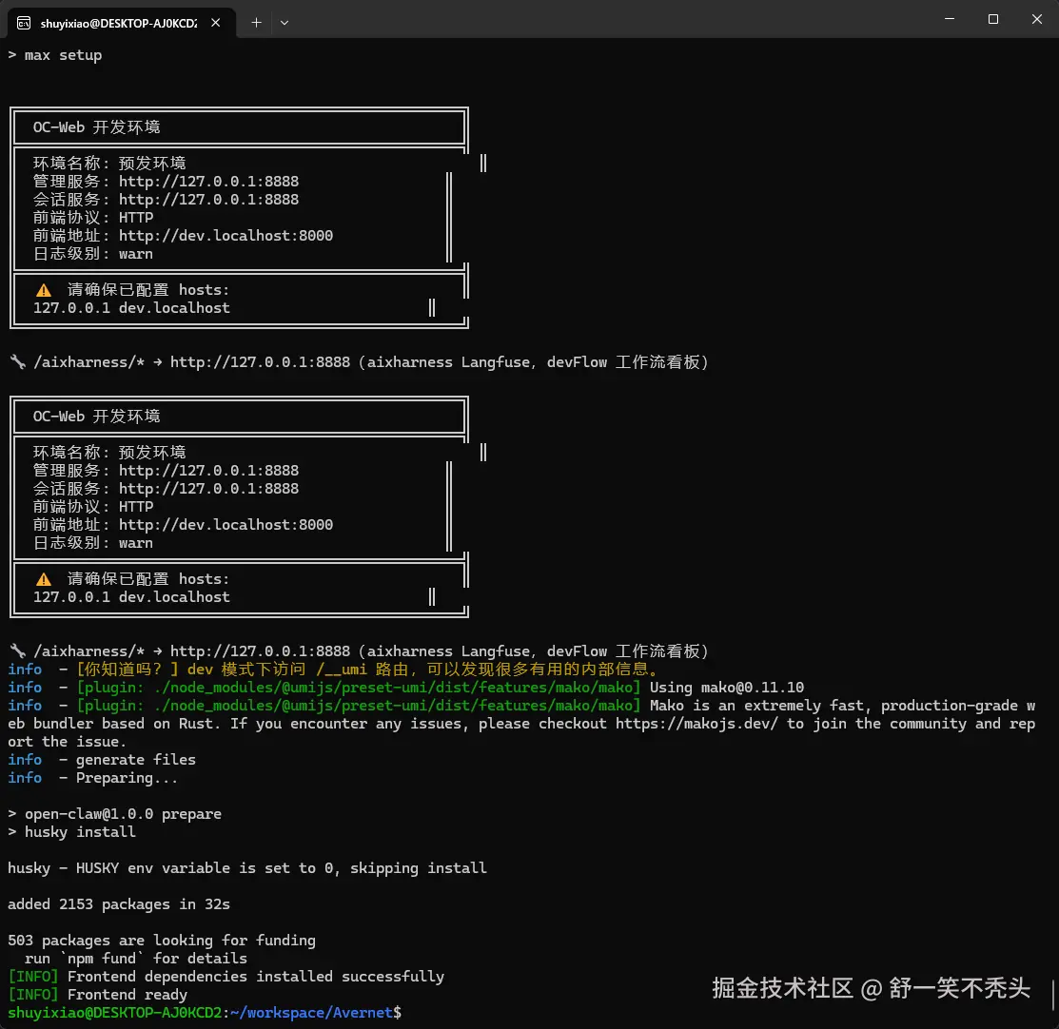Click 'info - Preparing...' line
The height and width of the screenshot is (1029, 1059).
(x=93, y=778)
